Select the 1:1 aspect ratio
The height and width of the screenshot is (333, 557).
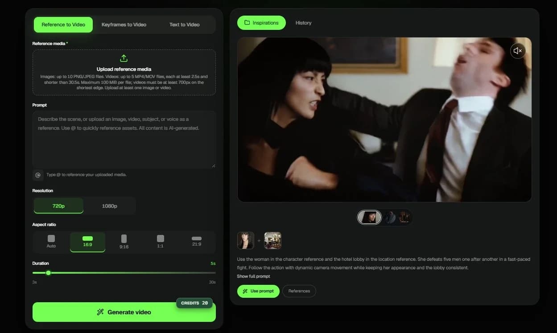[161, 242]
